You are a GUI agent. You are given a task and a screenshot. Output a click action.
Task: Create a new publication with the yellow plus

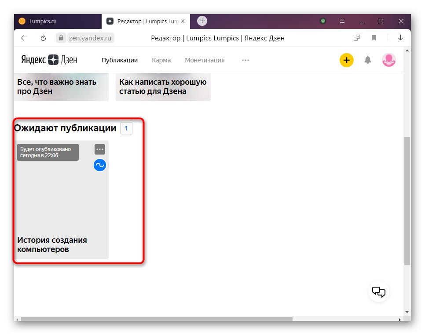tap(346, 60)
